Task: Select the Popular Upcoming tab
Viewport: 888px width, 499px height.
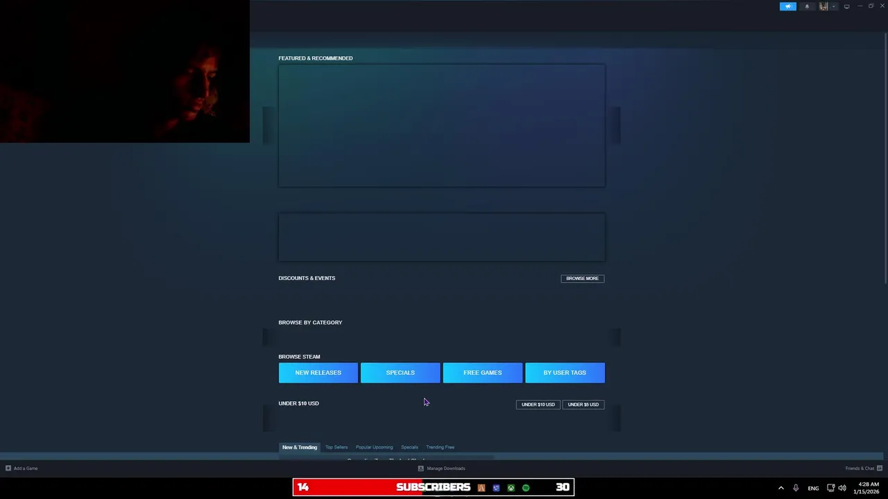Action: [374, 447]
